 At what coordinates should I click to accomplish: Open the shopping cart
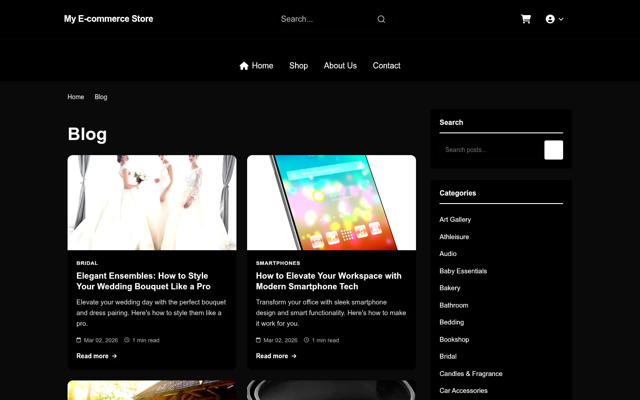526,19
